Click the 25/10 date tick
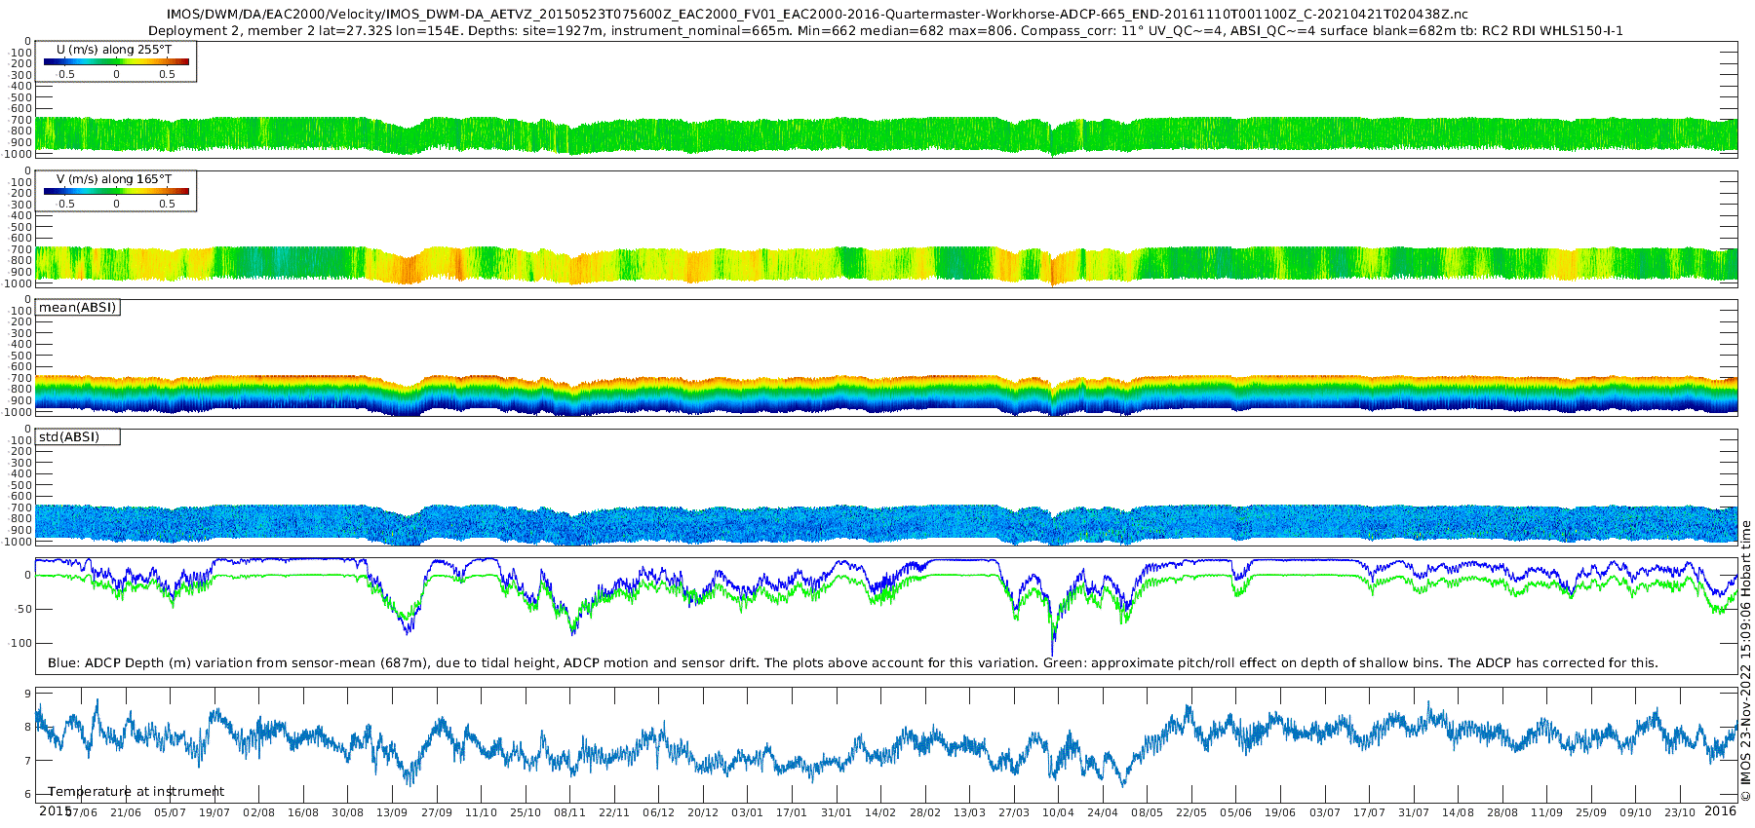1755x828 pixels. pos(525,812)
